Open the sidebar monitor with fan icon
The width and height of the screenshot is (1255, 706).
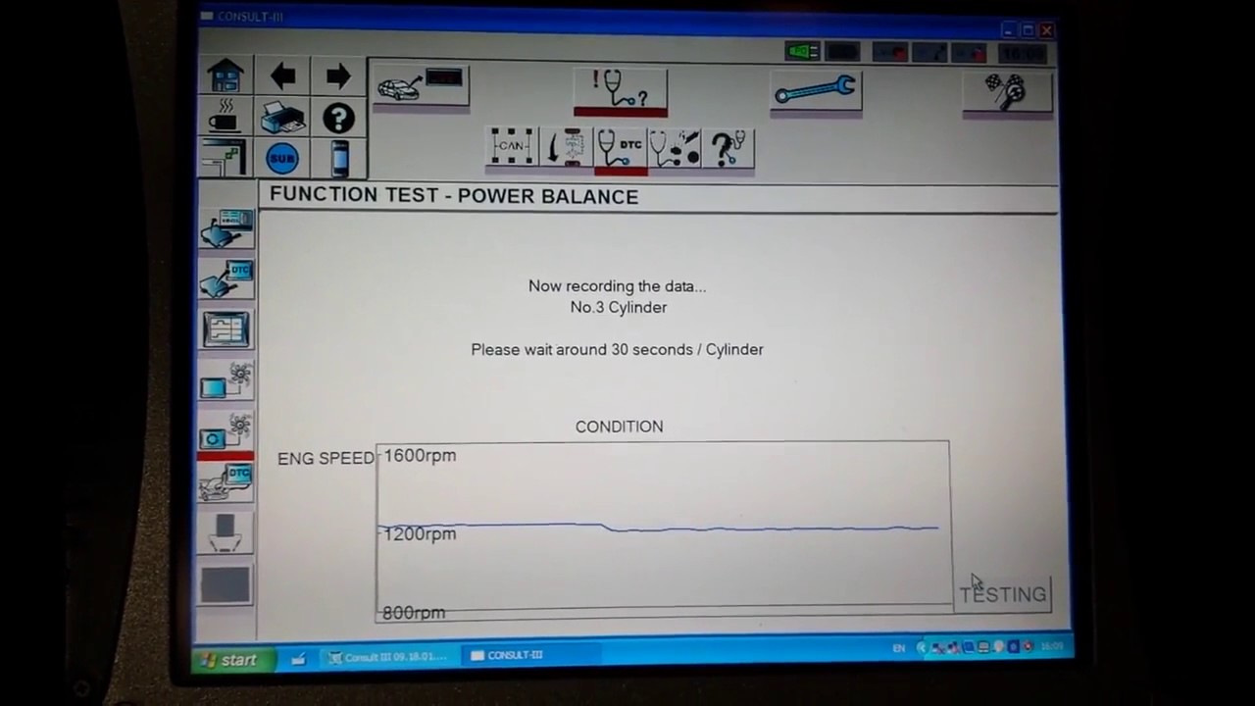coord(226,380)
